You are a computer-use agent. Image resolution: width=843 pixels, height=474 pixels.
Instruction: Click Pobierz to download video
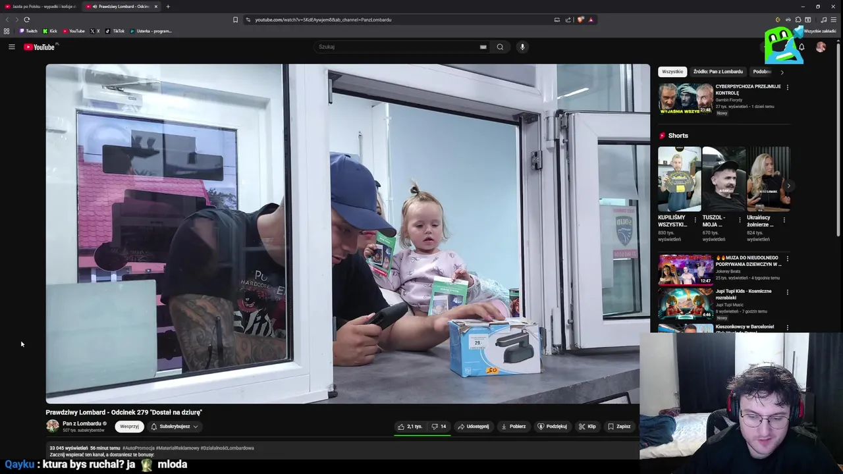(513, 427)
